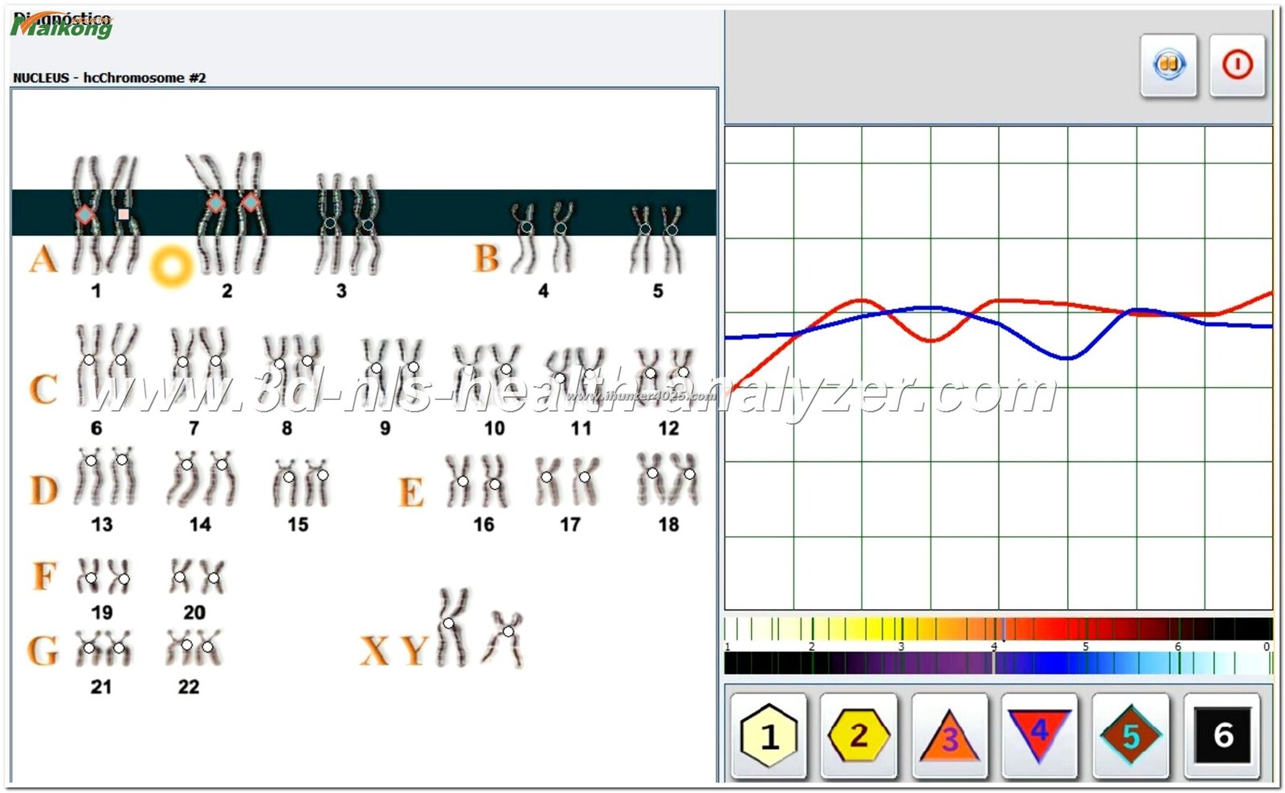This screenshot has width=1285, height=793.
Task: Pick the X chromosome in the XY group
Action: [453, 628]
